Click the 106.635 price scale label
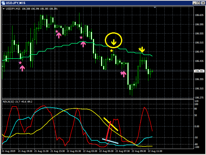The height and width of the screenshot is (155, 206). point(199,15)
